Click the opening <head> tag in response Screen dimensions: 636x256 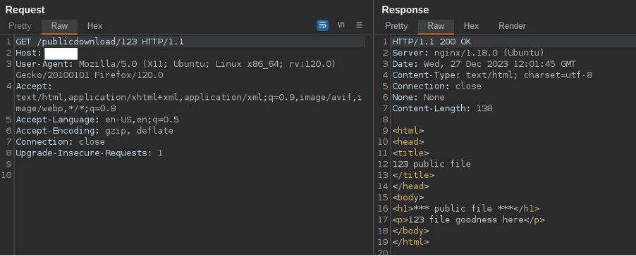click(x=408, y=142)
